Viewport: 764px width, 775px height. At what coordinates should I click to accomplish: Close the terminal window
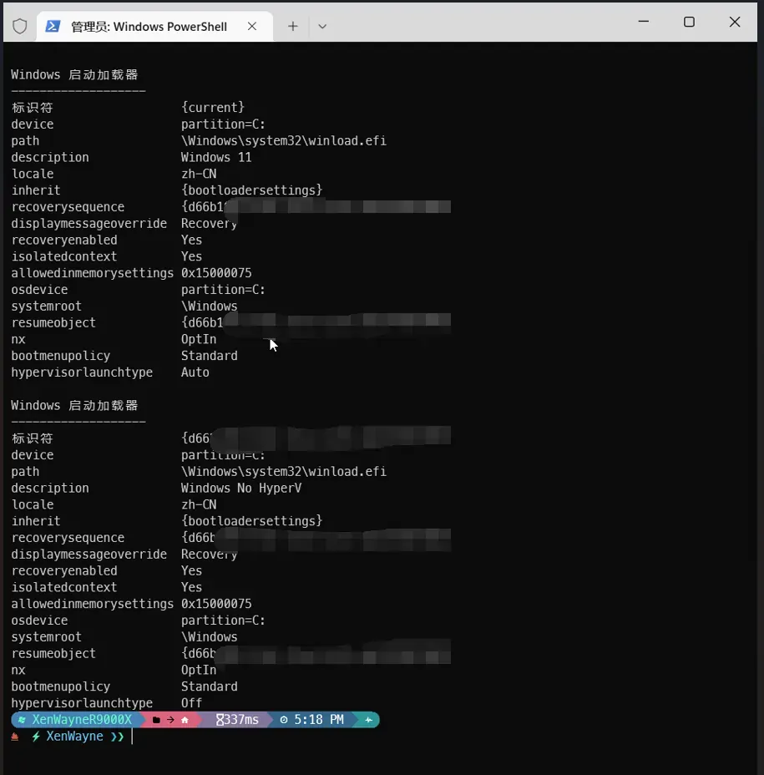[x=735, y=22]
